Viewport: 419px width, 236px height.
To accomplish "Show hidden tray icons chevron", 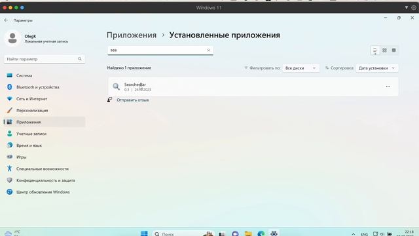I will (x=354, y=234).
